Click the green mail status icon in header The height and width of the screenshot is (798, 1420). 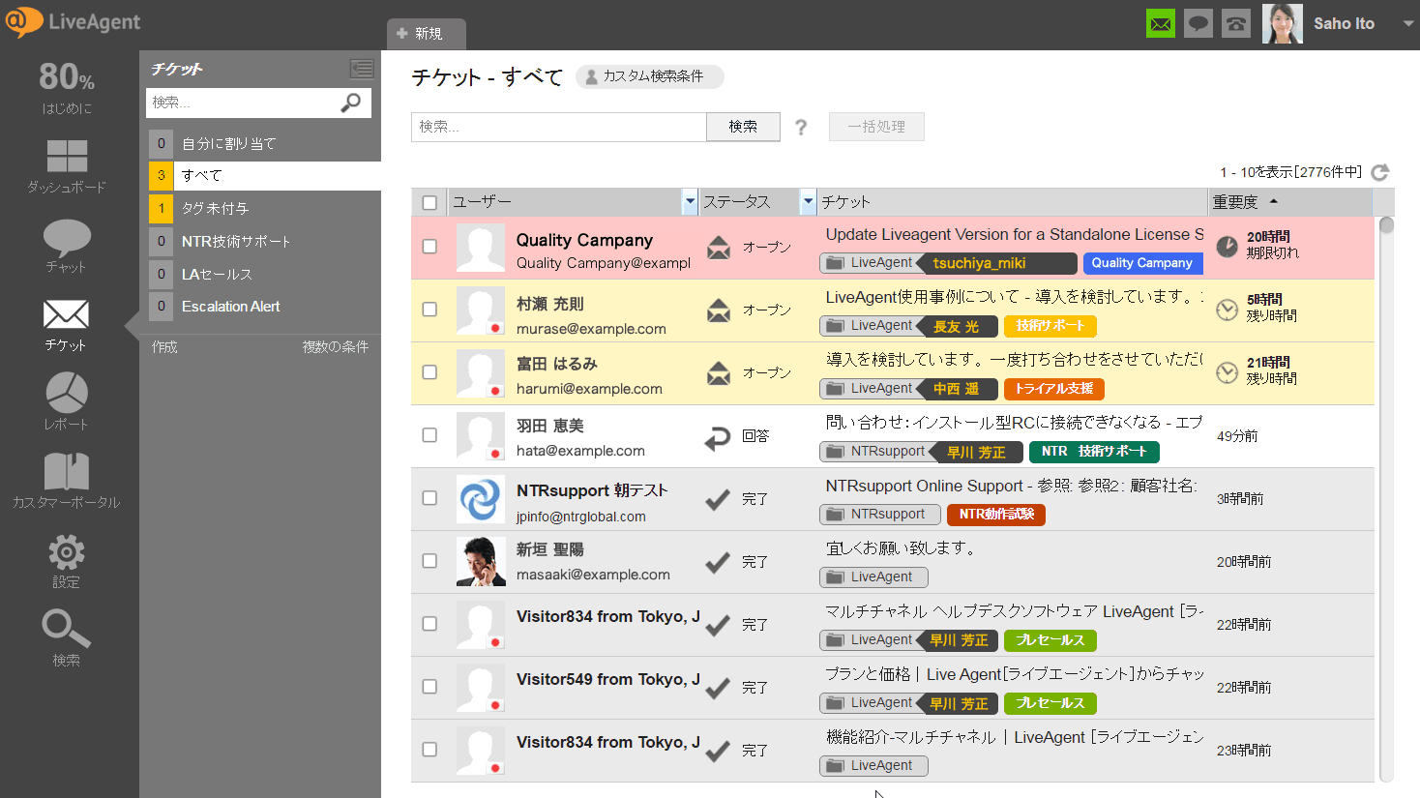click(x=1161, y=23)
